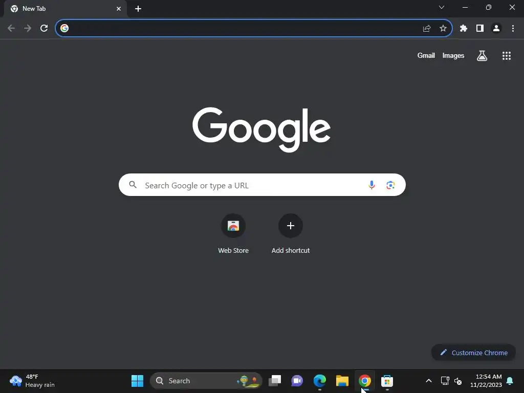
Task: Open Chrome's three-dot menu
Action: tap(513, 29)
